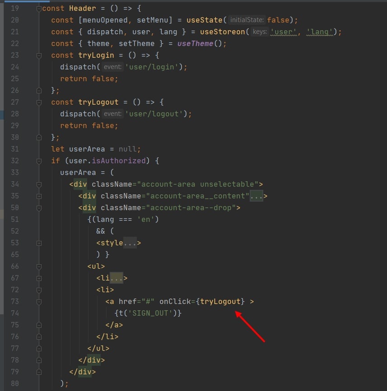
Task: Click the fold end marker on line 78
Action: [39, 360]
